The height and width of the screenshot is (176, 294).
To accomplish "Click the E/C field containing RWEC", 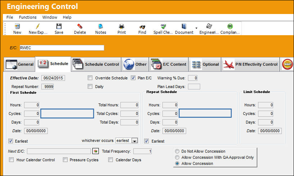I will (62, 48).
